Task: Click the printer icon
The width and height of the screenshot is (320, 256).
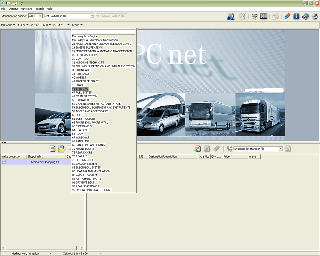Action: click(x=275, y=16)
